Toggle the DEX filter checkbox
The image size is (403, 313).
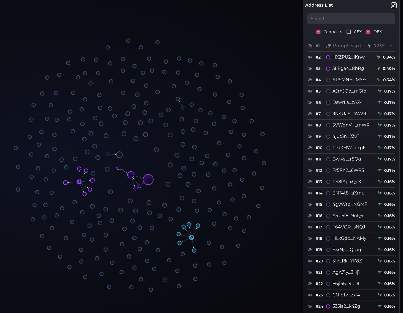[x=368, y=32]
